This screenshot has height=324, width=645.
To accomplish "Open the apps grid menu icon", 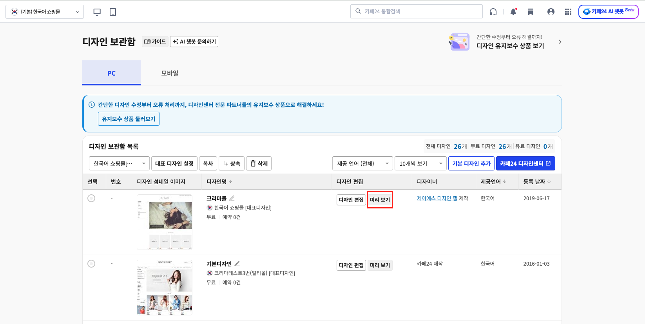I will [568, 12].
